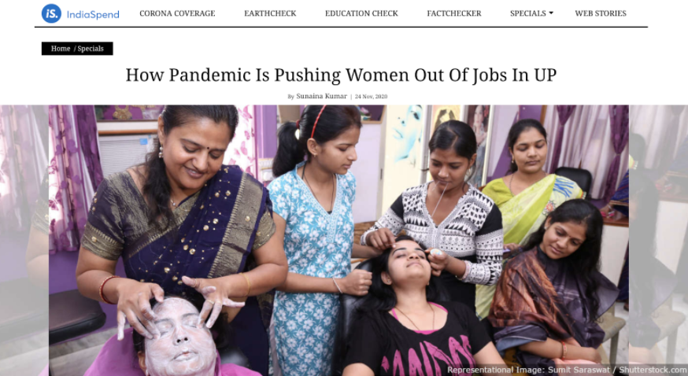Click the 24 Nov, 2020 publication date
The height and width of the screenshot is (376, 688).
point(372,97)
